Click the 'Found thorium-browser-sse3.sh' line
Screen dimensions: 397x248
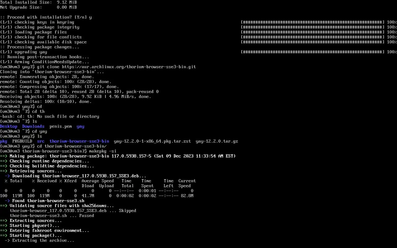(45, 201)
